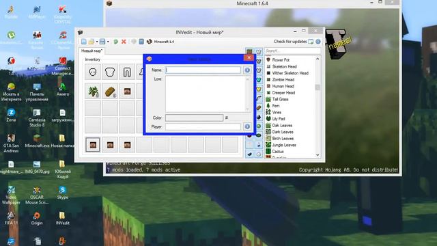
Task: Close the blue item-editing dialog
Action: pyautogui.click(x=249, y=57)
